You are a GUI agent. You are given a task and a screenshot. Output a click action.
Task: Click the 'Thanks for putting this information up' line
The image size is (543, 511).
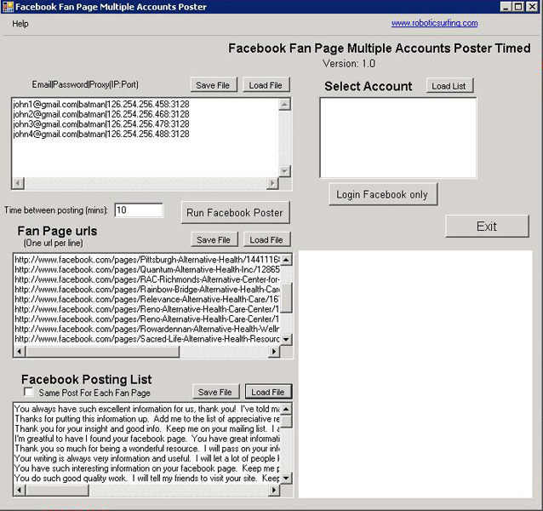(x=147, y=419)
